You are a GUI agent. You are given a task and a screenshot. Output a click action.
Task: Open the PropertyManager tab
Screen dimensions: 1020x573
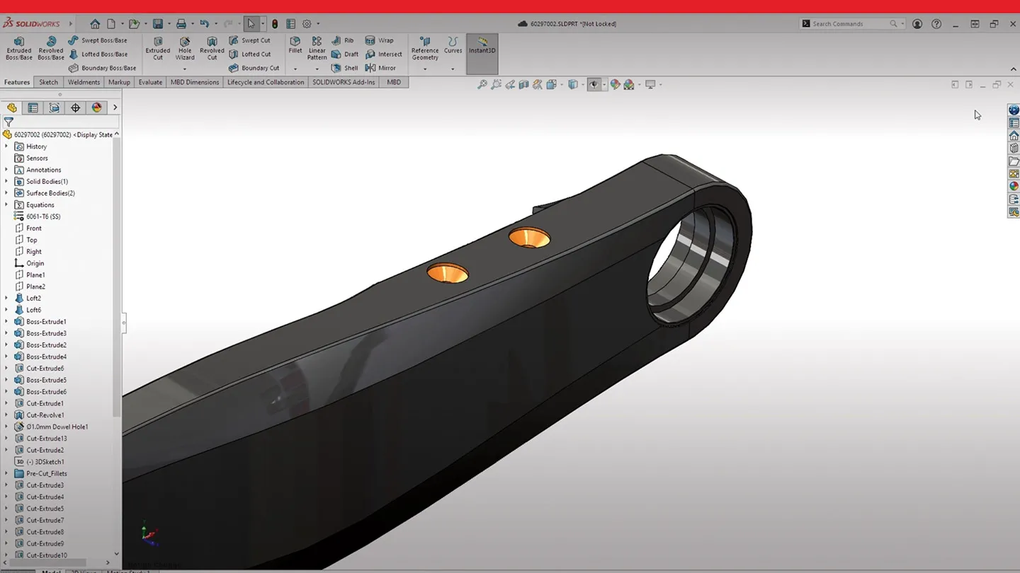(33, 107)
